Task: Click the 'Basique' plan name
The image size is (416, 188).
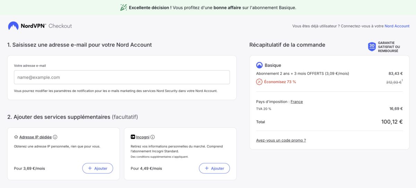Action: (273, 65)
